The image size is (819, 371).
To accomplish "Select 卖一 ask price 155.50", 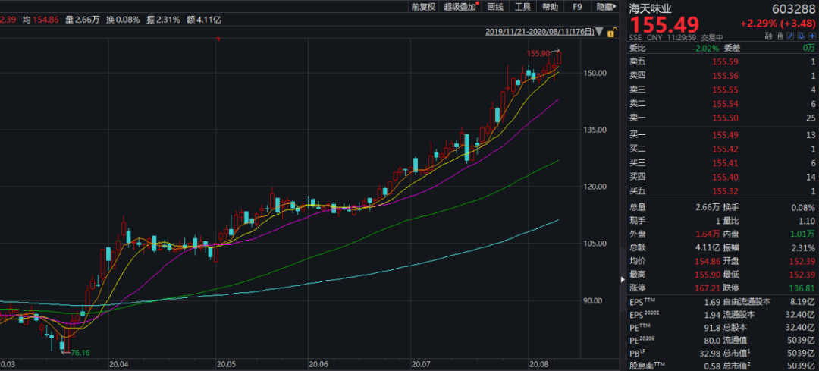I will point(726,118).
